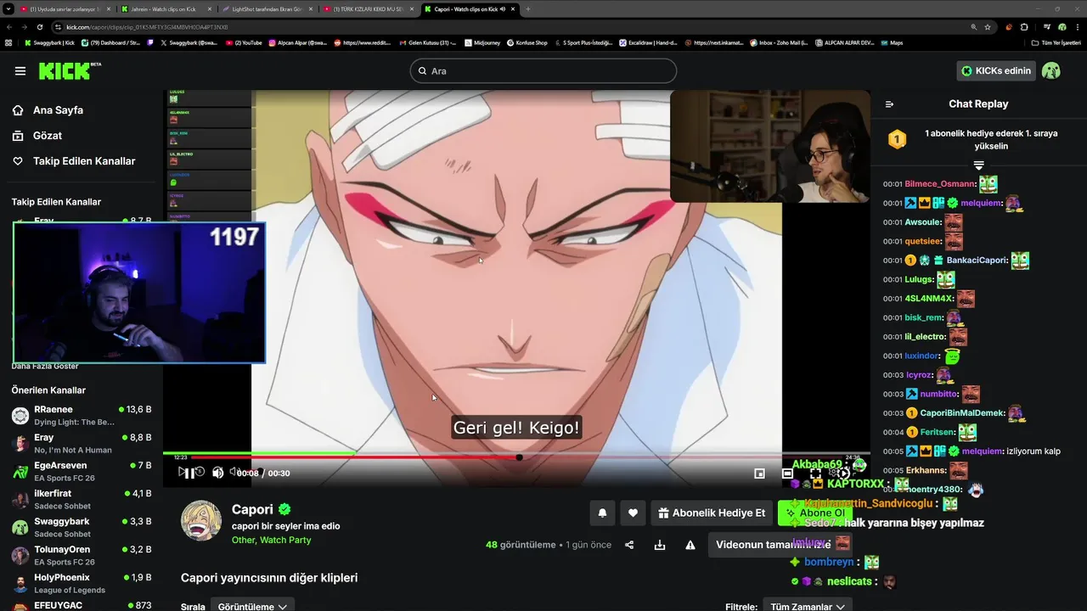
Task: Click the Capori channel name
Action: pyautogui.click(x=252, y=509)
